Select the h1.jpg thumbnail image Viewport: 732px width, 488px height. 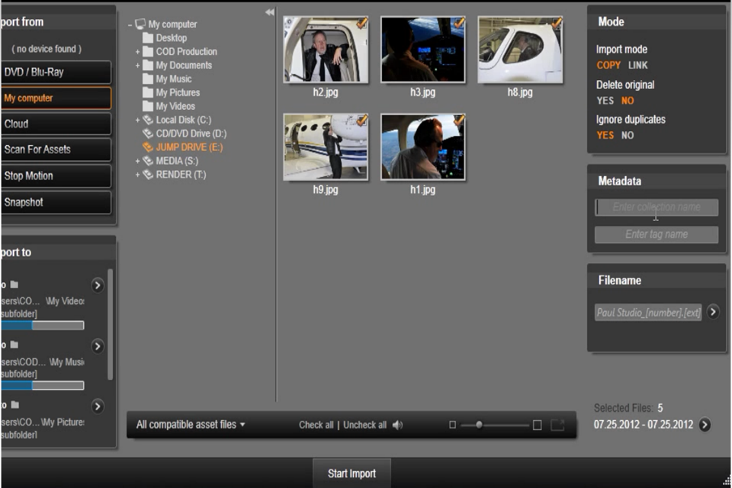coord(423,147)
